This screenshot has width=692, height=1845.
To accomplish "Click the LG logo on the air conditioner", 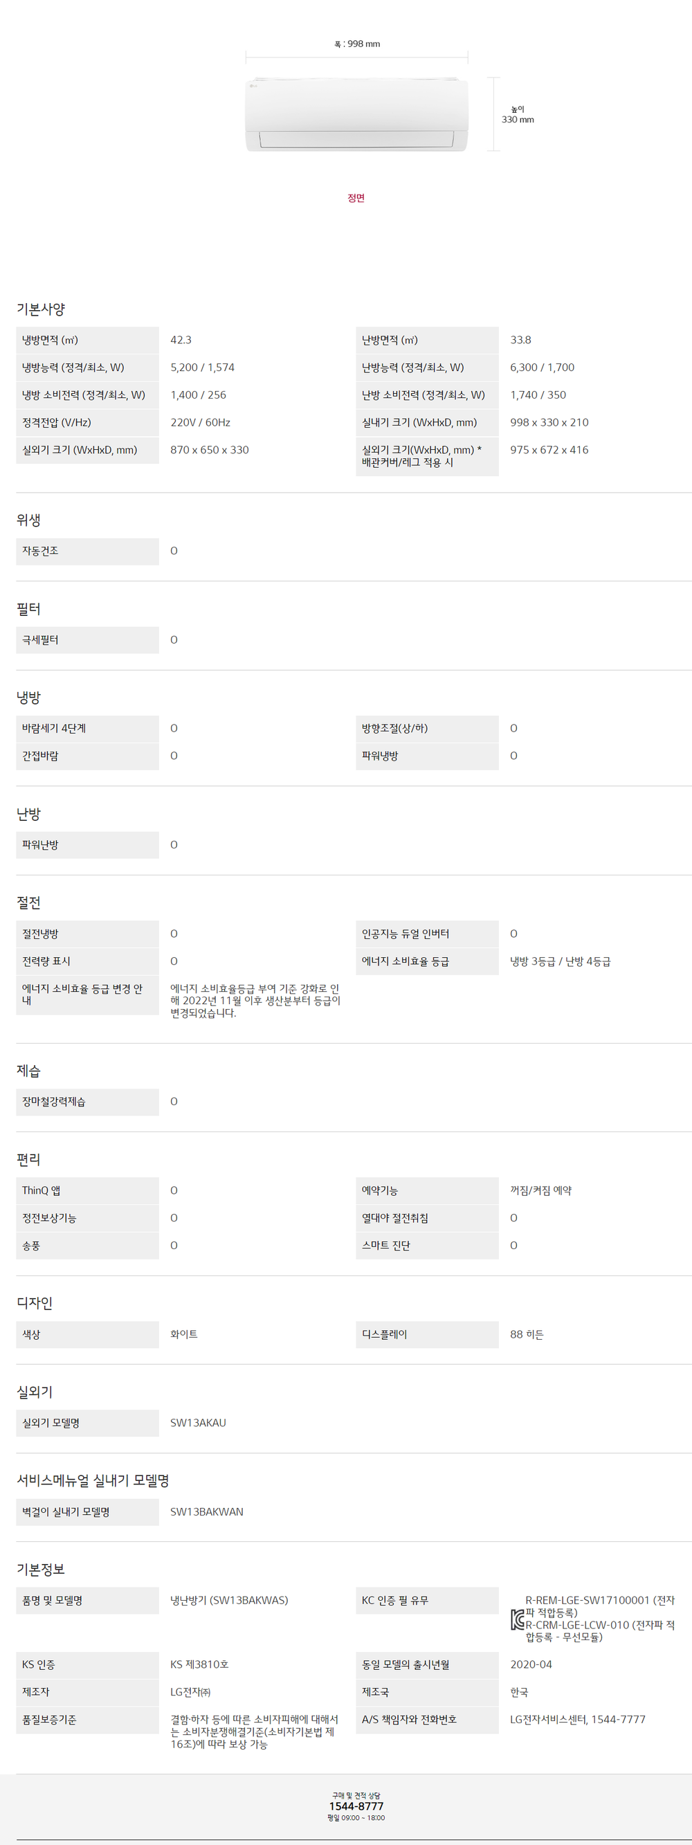I will coord(253,87).
